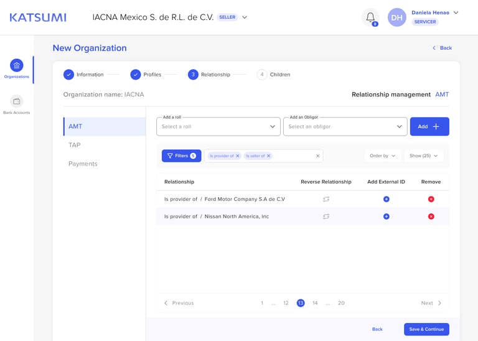Image resolution: width=478 pixels, height=341 pixels.
Task: Go to page 14
Action: click(315, 303)
